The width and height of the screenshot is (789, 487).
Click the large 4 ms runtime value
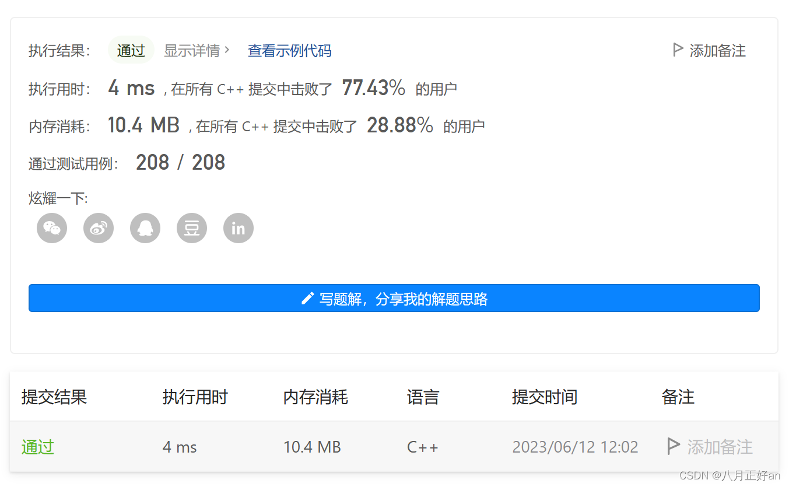(x=131, y=88)
